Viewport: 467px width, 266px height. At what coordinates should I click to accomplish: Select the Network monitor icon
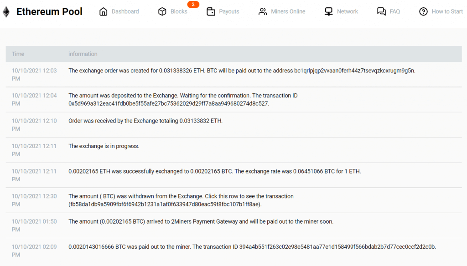pyautogui.click(x=328, y=11)
